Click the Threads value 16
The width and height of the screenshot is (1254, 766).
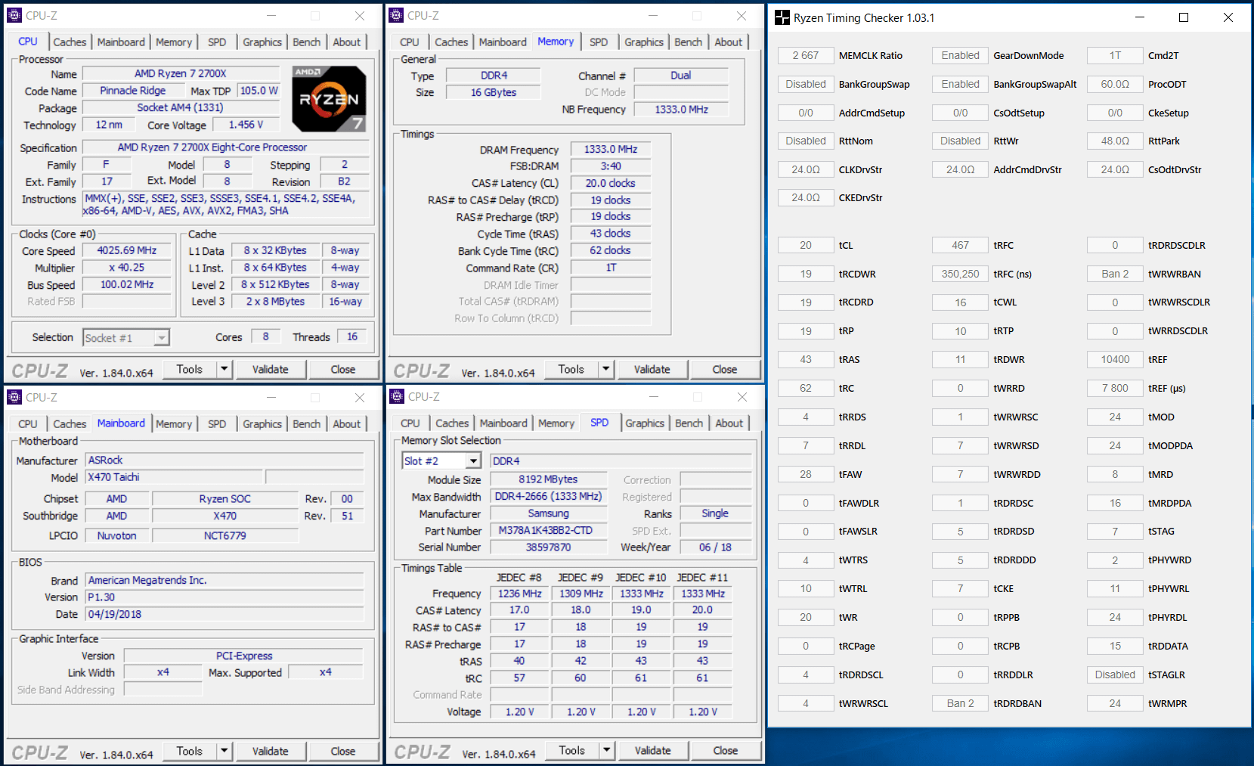click(352, 336)
